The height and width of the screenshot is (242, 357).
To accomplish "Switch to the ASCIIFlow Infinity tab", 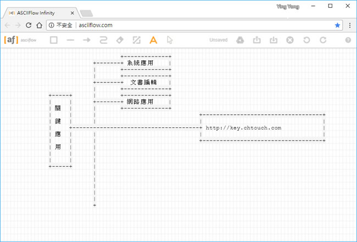I will 40,13.
